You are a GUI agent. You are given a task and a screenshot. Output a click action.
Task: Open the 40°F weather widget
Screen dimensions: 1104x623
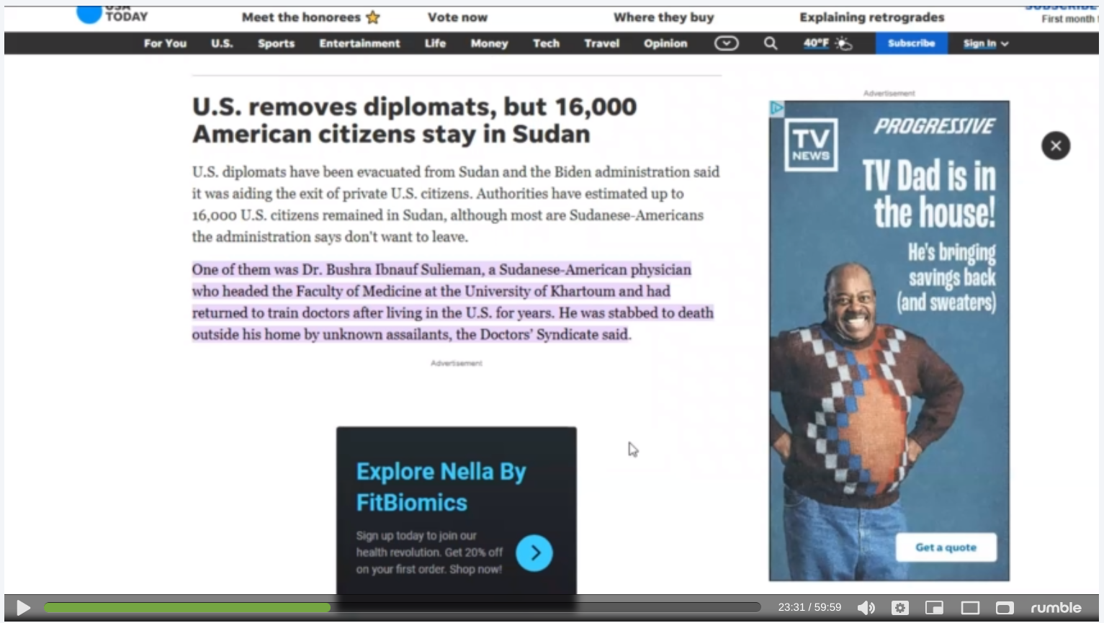click(x=816, y=43)
